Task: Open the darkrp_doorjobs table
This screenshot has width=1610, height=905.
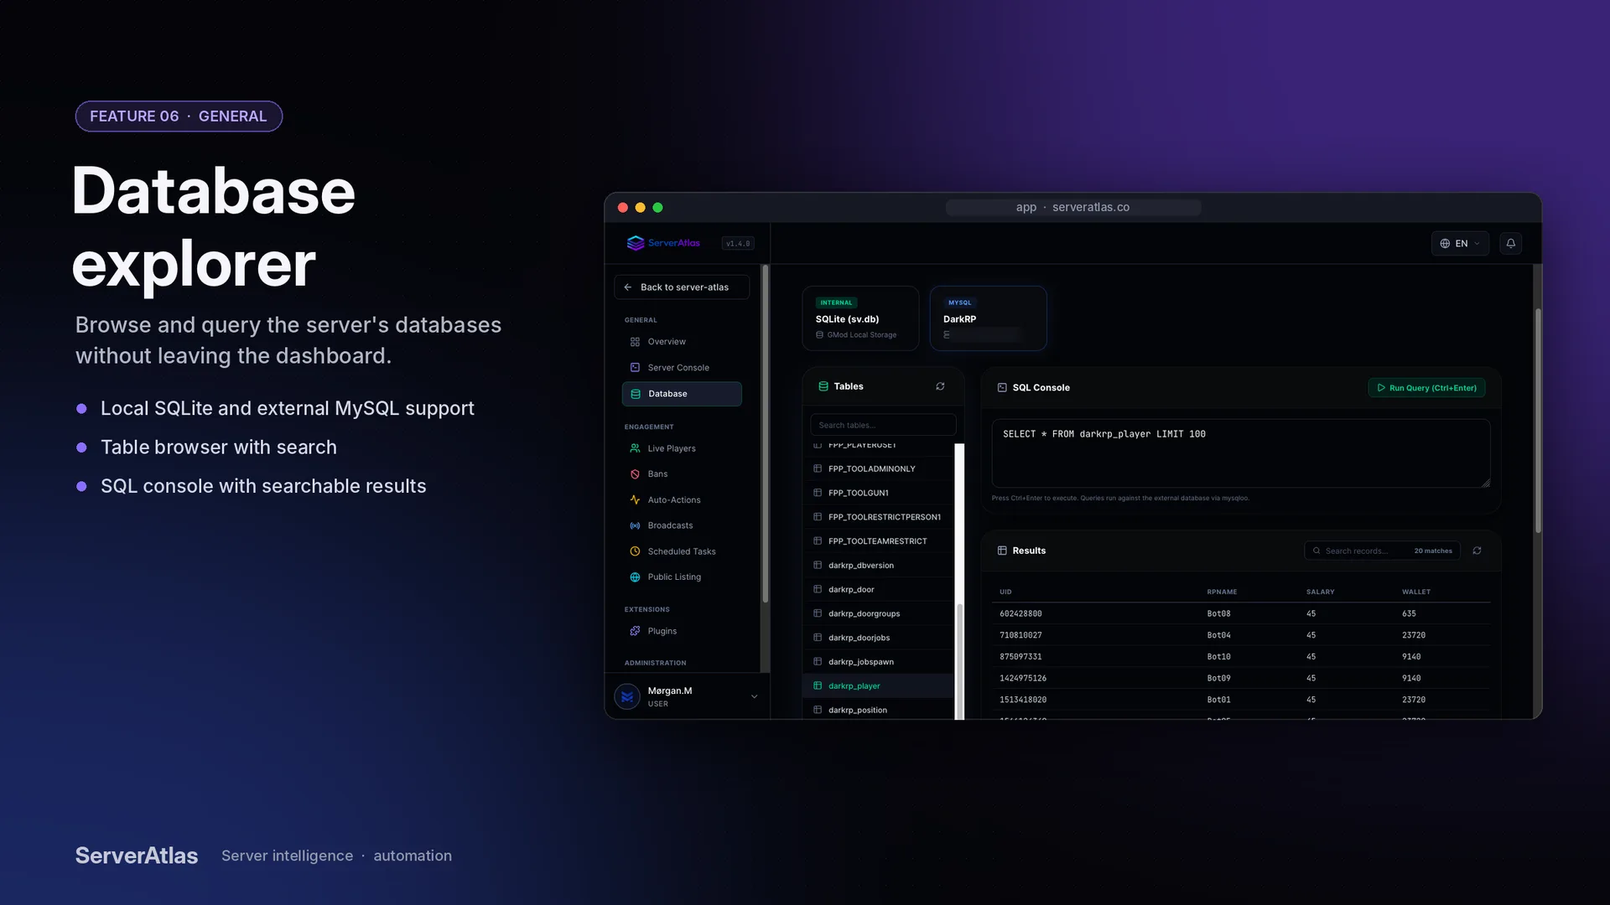Action: pyautogui.click(x=878, y=639)
